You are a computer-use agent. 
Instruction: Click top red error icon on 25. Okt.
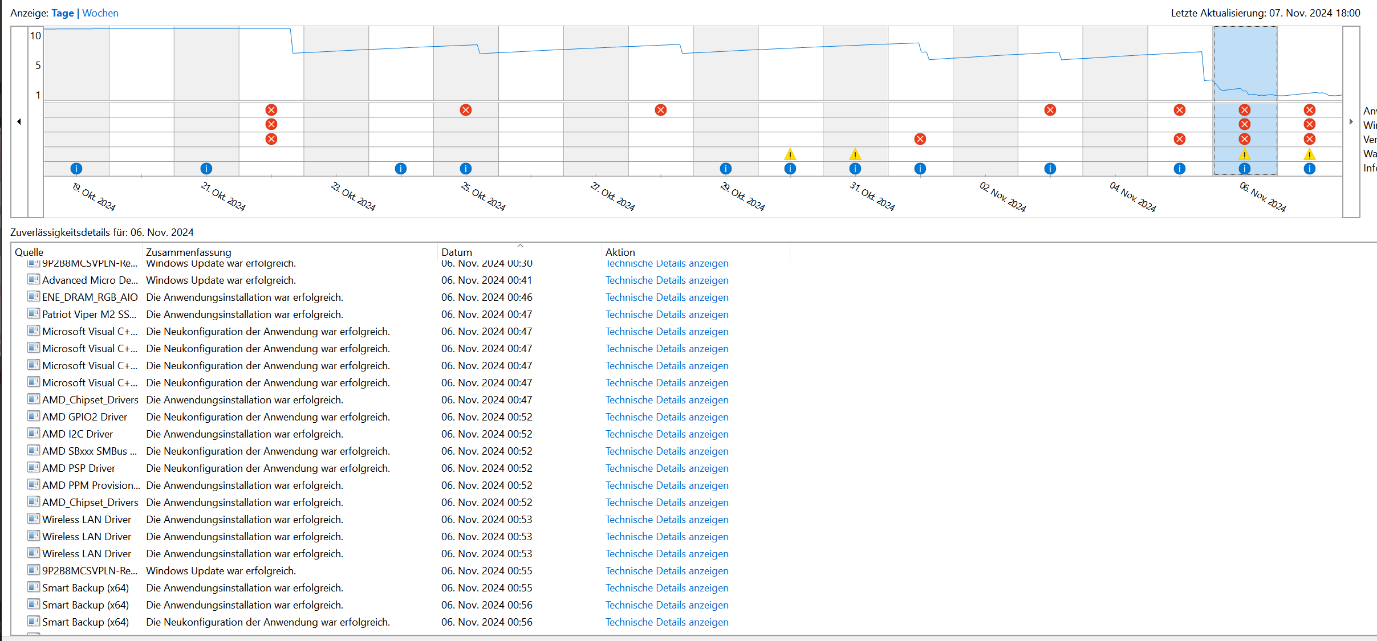pyautogui.click(x=466, y=110)
